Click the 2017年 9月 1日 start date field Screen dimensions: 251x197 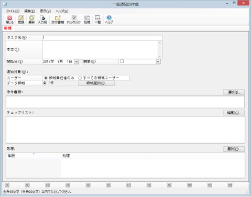coord(58,61)
